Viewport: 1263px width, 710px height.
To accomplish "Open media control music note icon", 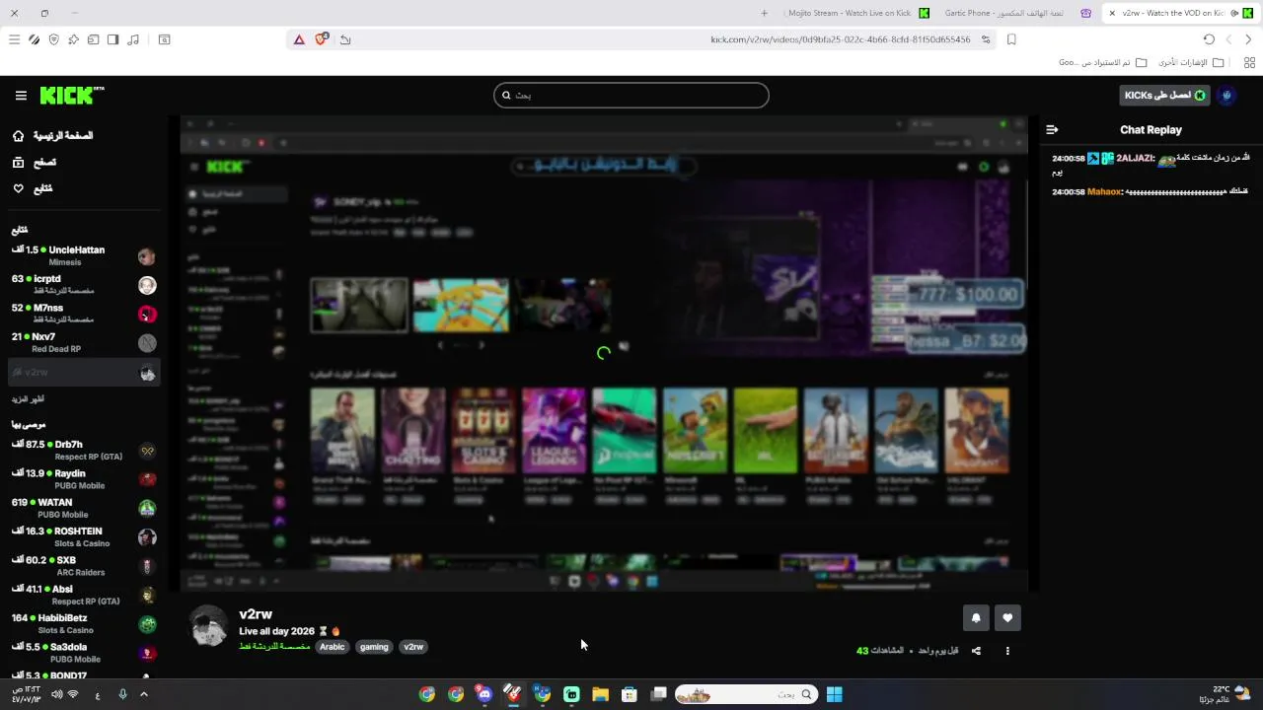I will point(133,39).
